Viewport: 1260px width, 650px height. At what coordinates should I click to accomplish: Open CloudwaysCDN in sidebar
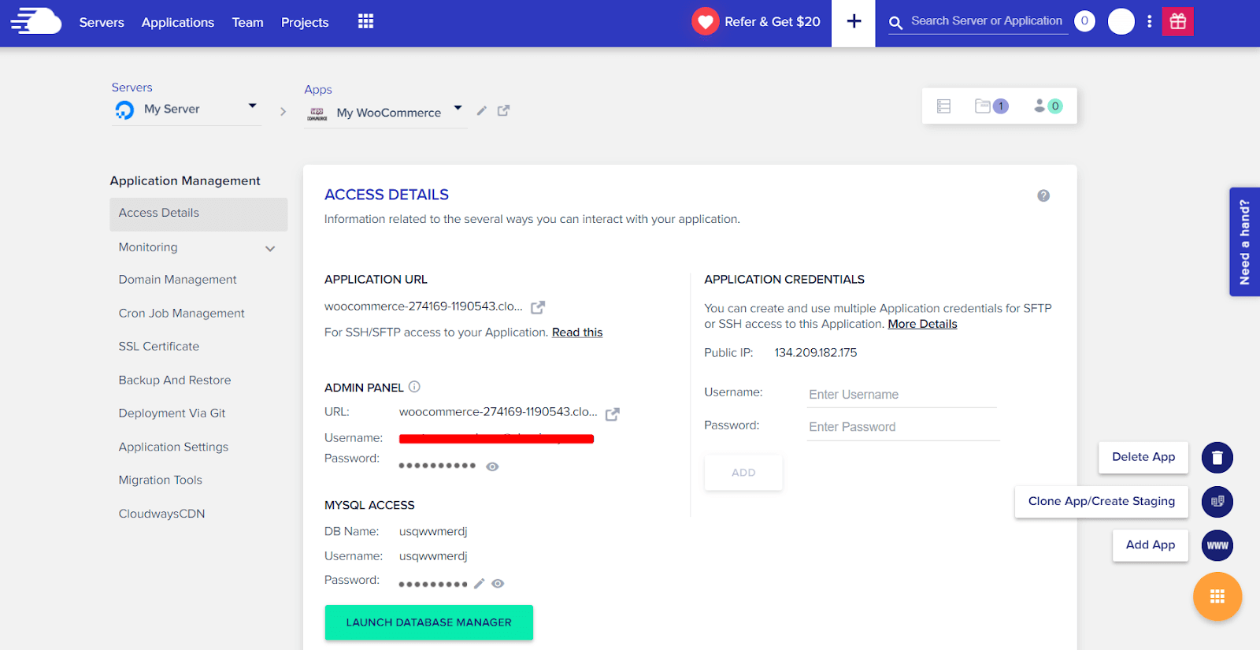[x=161, y=514]
